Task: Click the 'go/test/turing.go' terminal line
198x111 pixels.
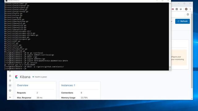Action: coord(13,17)
